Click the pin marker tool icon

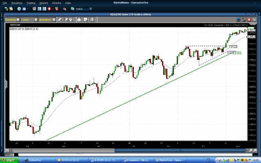tap(66, 19)
